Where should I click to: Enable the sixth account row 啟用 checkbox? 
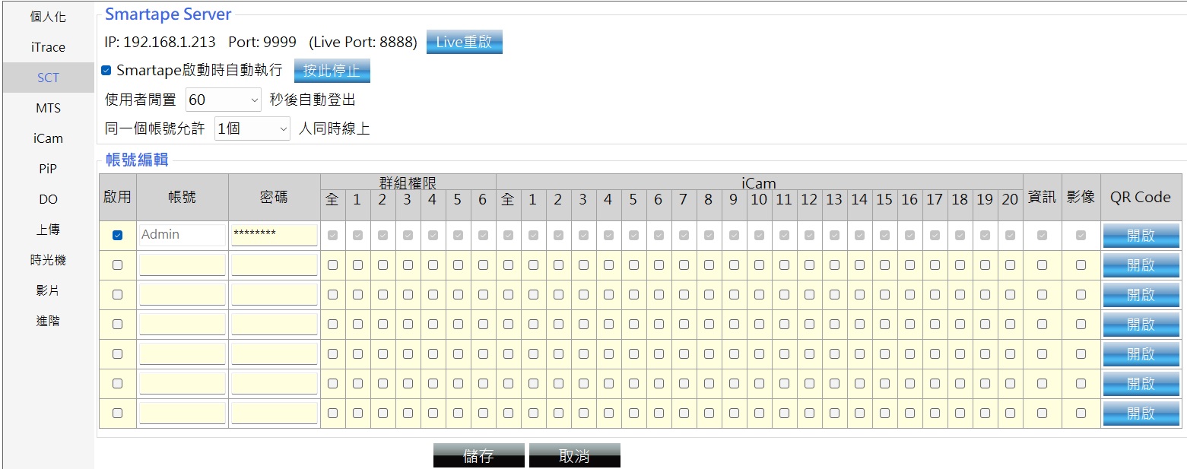tap(117, 384)
